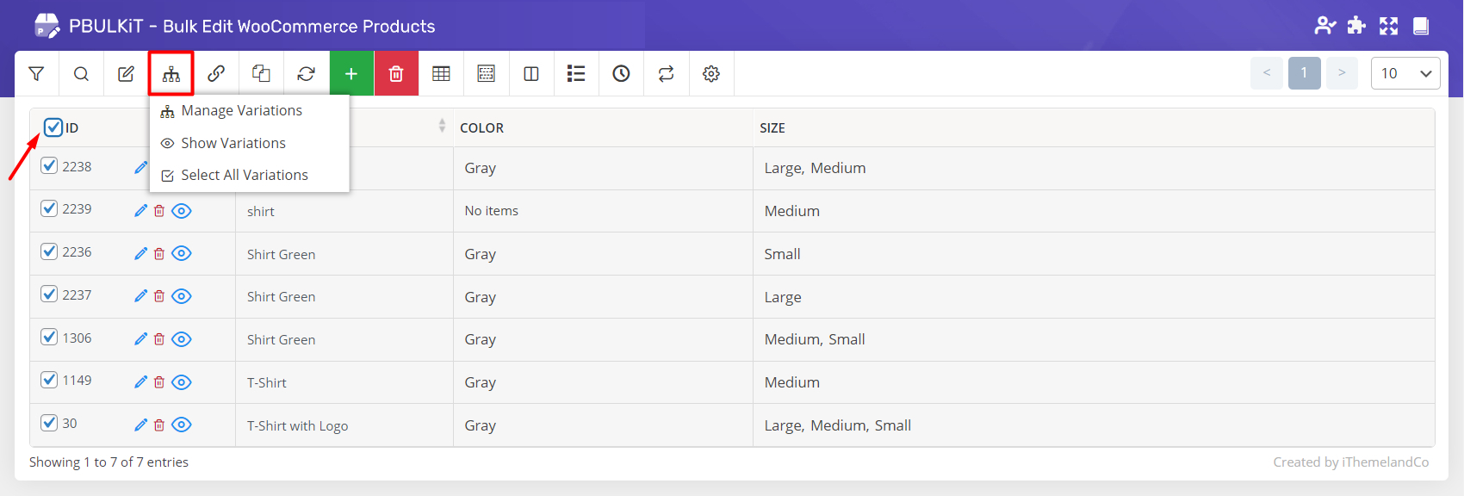Open the settings gear icon
The width and height of the screenshot is (1464, 496).
[x=711, y=74]
